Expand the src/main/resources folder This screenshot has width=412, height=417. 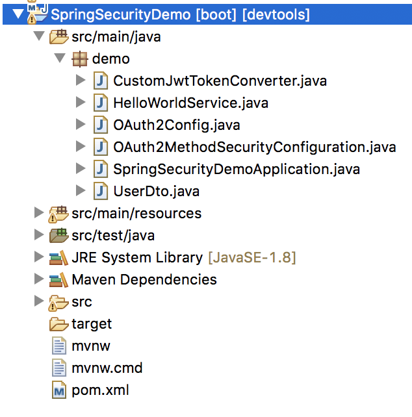(x=39, y=213)
